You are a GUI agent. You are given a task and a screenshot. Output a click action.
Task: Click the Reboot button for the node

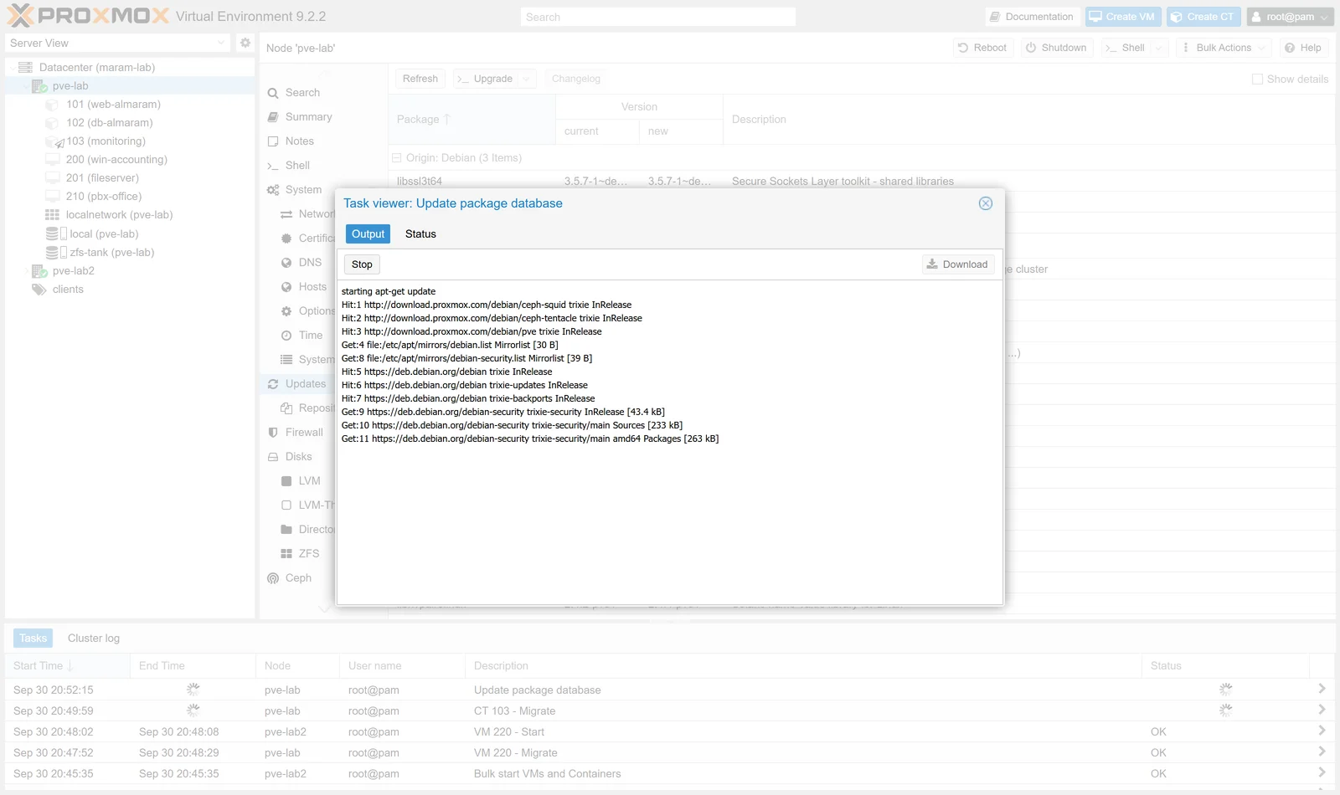click(982, 48)
